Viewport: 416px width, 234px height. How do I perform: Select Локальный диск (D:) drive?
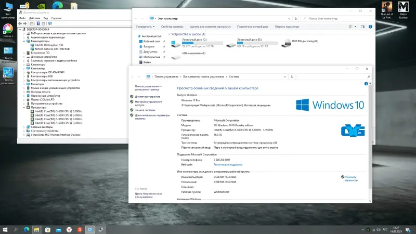pos(252,43)
